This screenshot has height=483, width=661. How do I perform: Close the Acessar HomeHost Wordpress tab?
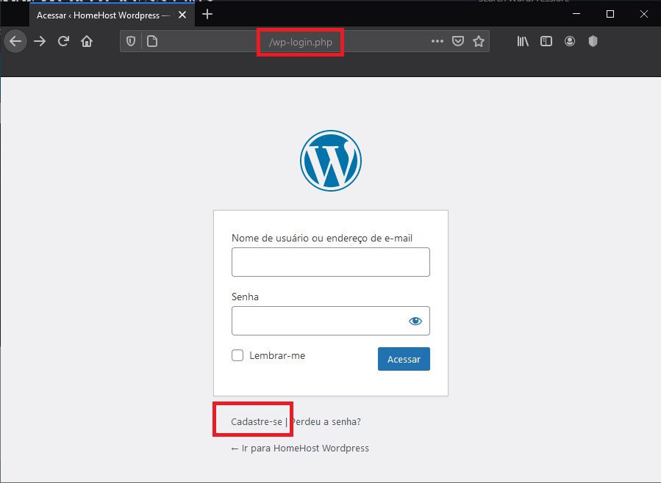(182, 15)
